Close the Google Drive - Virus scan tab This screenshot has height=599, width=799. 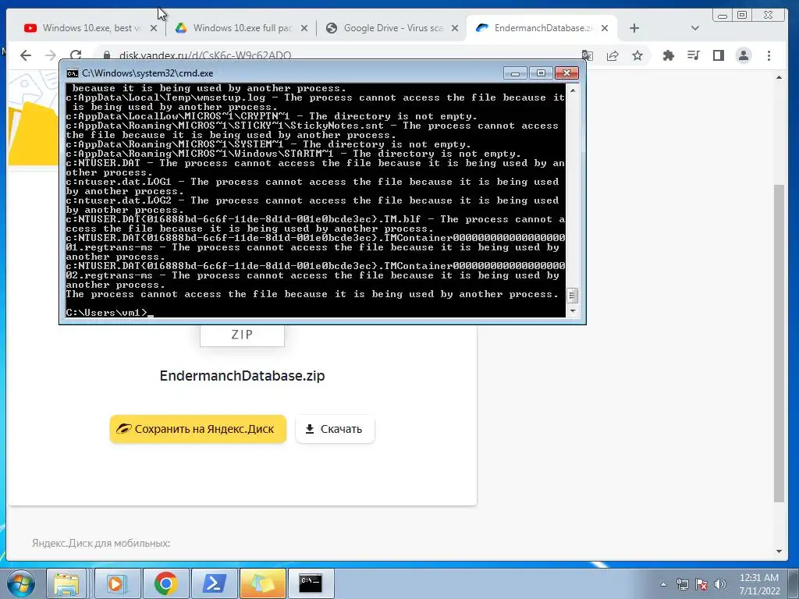(x=455, y=29)
